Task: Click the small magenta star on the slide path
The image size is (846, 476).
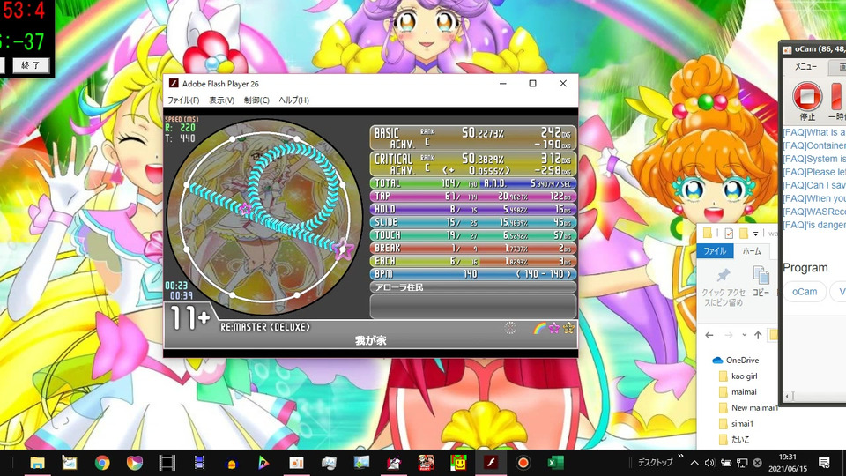Action: click(246, 209)
